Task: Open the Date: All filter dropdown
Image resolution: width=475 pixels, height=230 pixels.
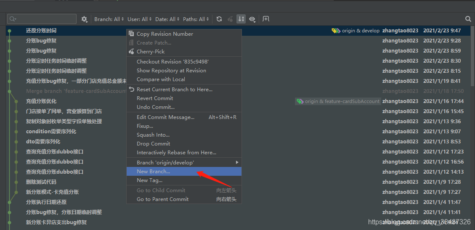Action: [x=167, y=19]
